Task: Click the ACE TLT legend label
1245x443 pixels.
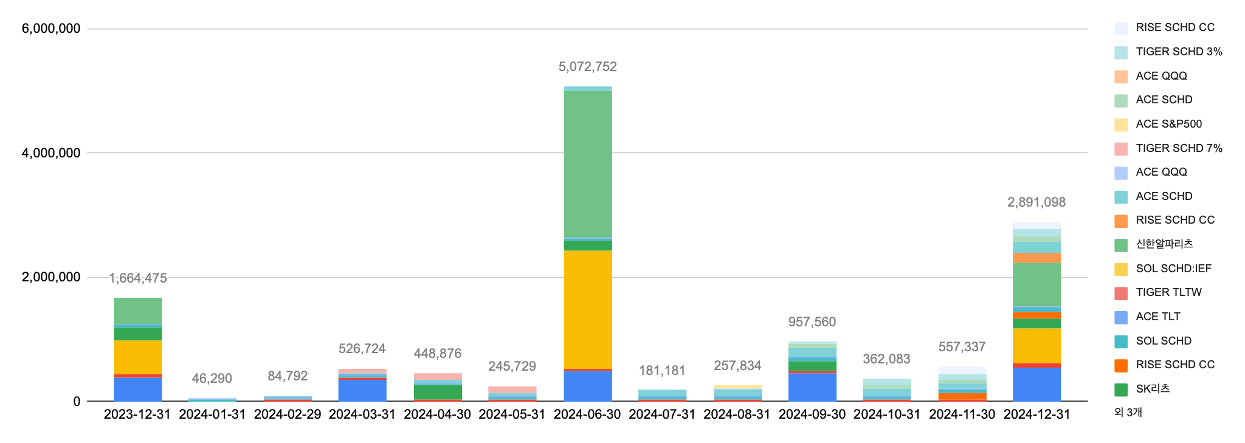Action: tap(1157, 317)
